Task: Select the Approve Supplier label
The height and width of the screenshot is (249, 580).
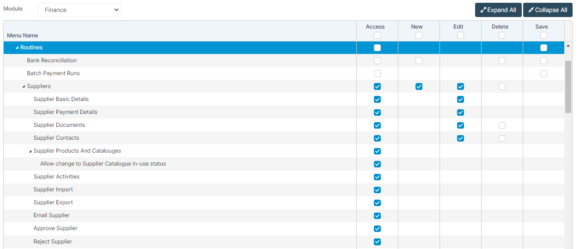Action: point(55,228)
